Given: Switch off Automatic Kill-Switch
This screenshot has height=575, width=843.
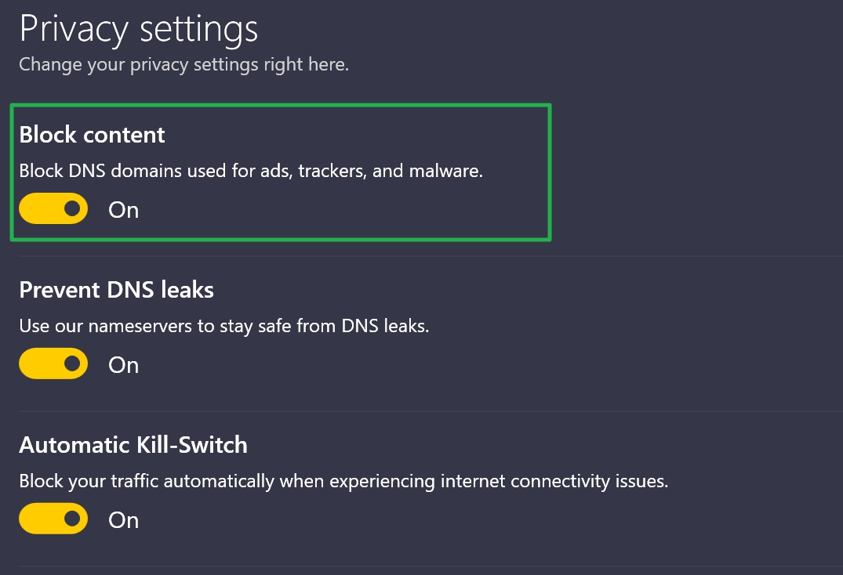Looking at the screenshot, I should pos(53,518).
